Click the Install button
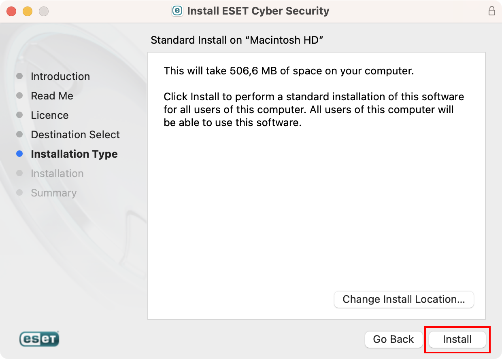Image resolution: width=502 pixels, height=359 pixels. coord(457,339)
